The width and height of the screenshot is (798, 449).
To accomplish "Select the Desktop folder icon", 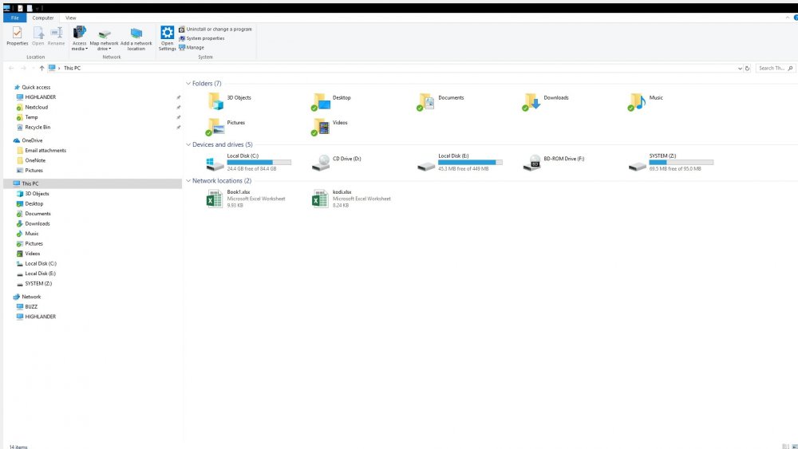I will click(x=321, y=101).
